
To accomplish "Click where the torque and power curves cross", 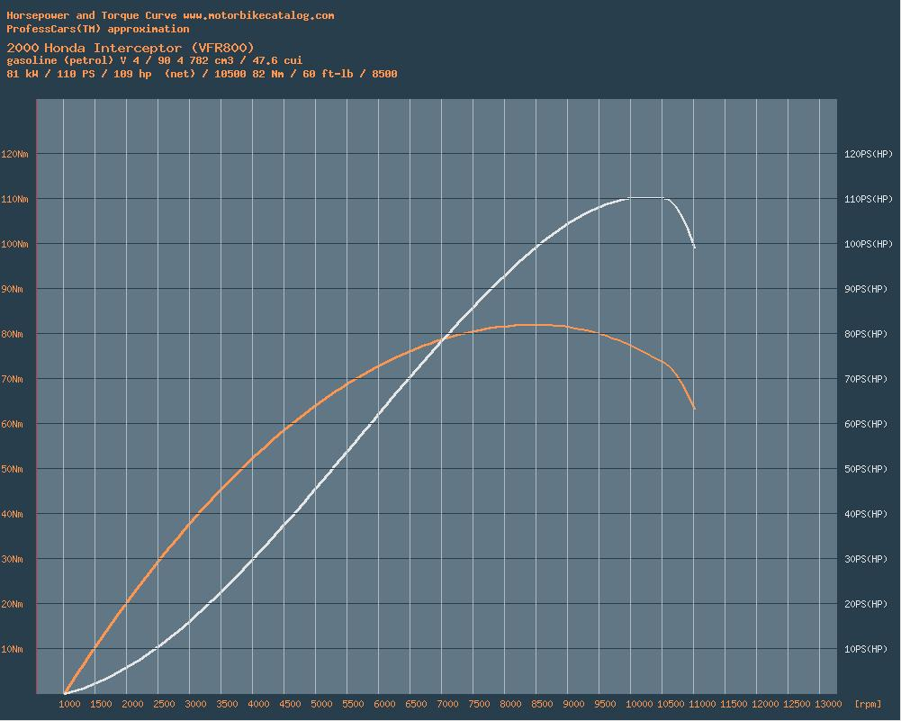I will click(443, 339).
